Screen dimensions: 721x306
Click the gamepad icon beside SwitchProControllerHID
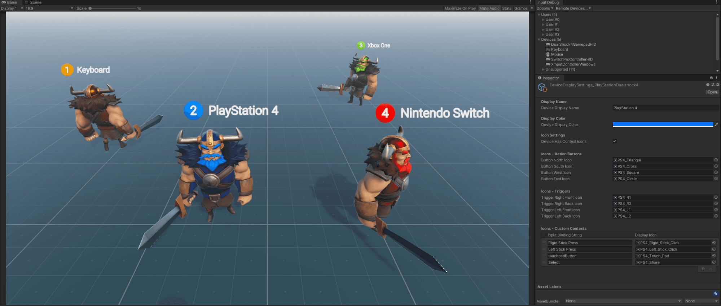click(x=548, y=59)
